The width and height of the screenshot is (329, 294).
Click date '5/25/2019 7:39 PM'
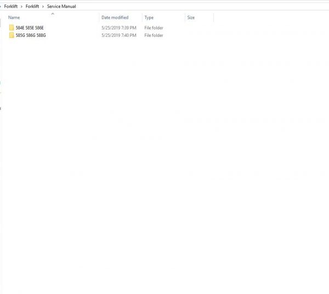(x=119, y=28)
